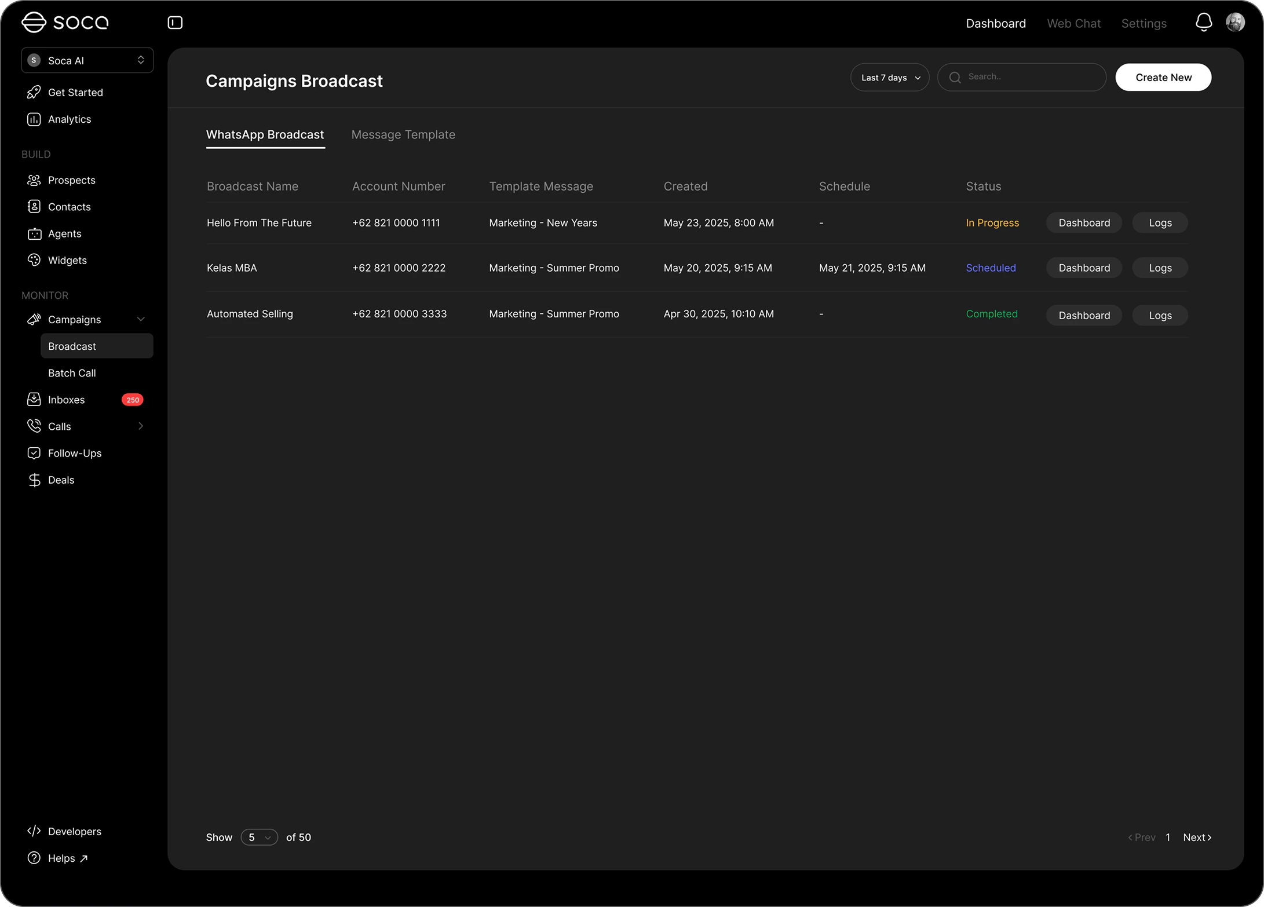Switch to Message Template tab
This screenshot has height=907, width=1264.
coord(403,134)
